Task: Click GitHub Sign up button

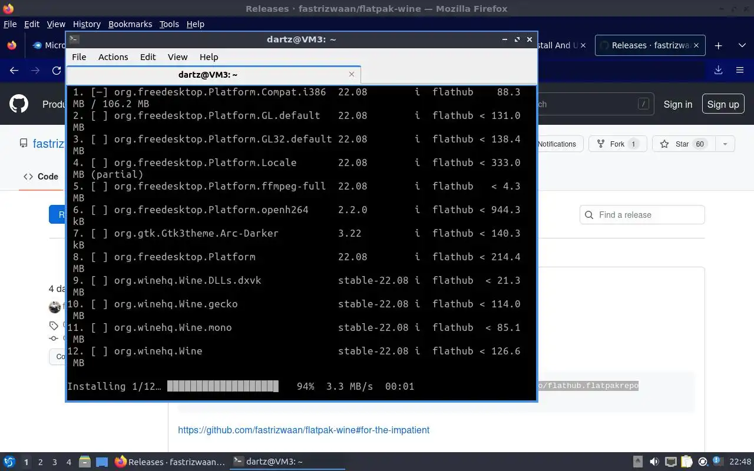Action: pyautogui.click(x=723, y=104)
